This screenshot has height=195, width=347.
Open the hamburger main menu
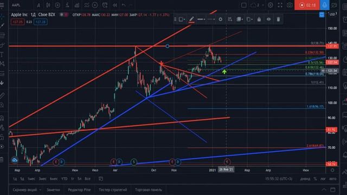(x=2, y=5)
